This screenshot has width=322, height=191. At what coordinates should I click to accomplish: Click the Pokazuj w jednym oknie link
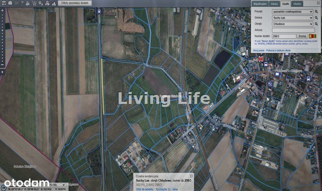click(278, 50)
